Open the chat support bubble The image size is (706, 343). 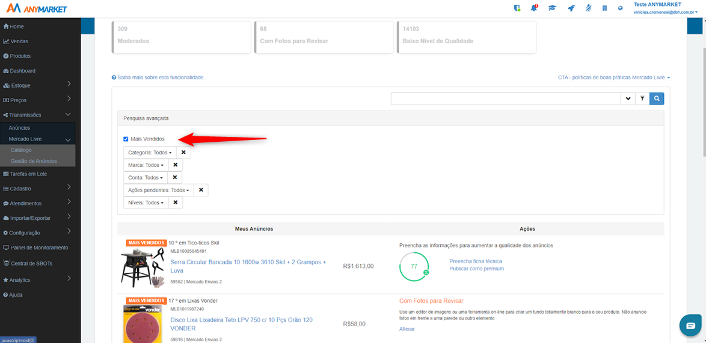click(x=691, y=325)
